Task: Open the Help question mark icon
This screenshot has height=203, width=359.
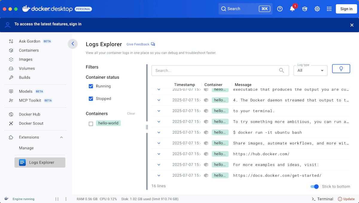Action: pos(280,9)
